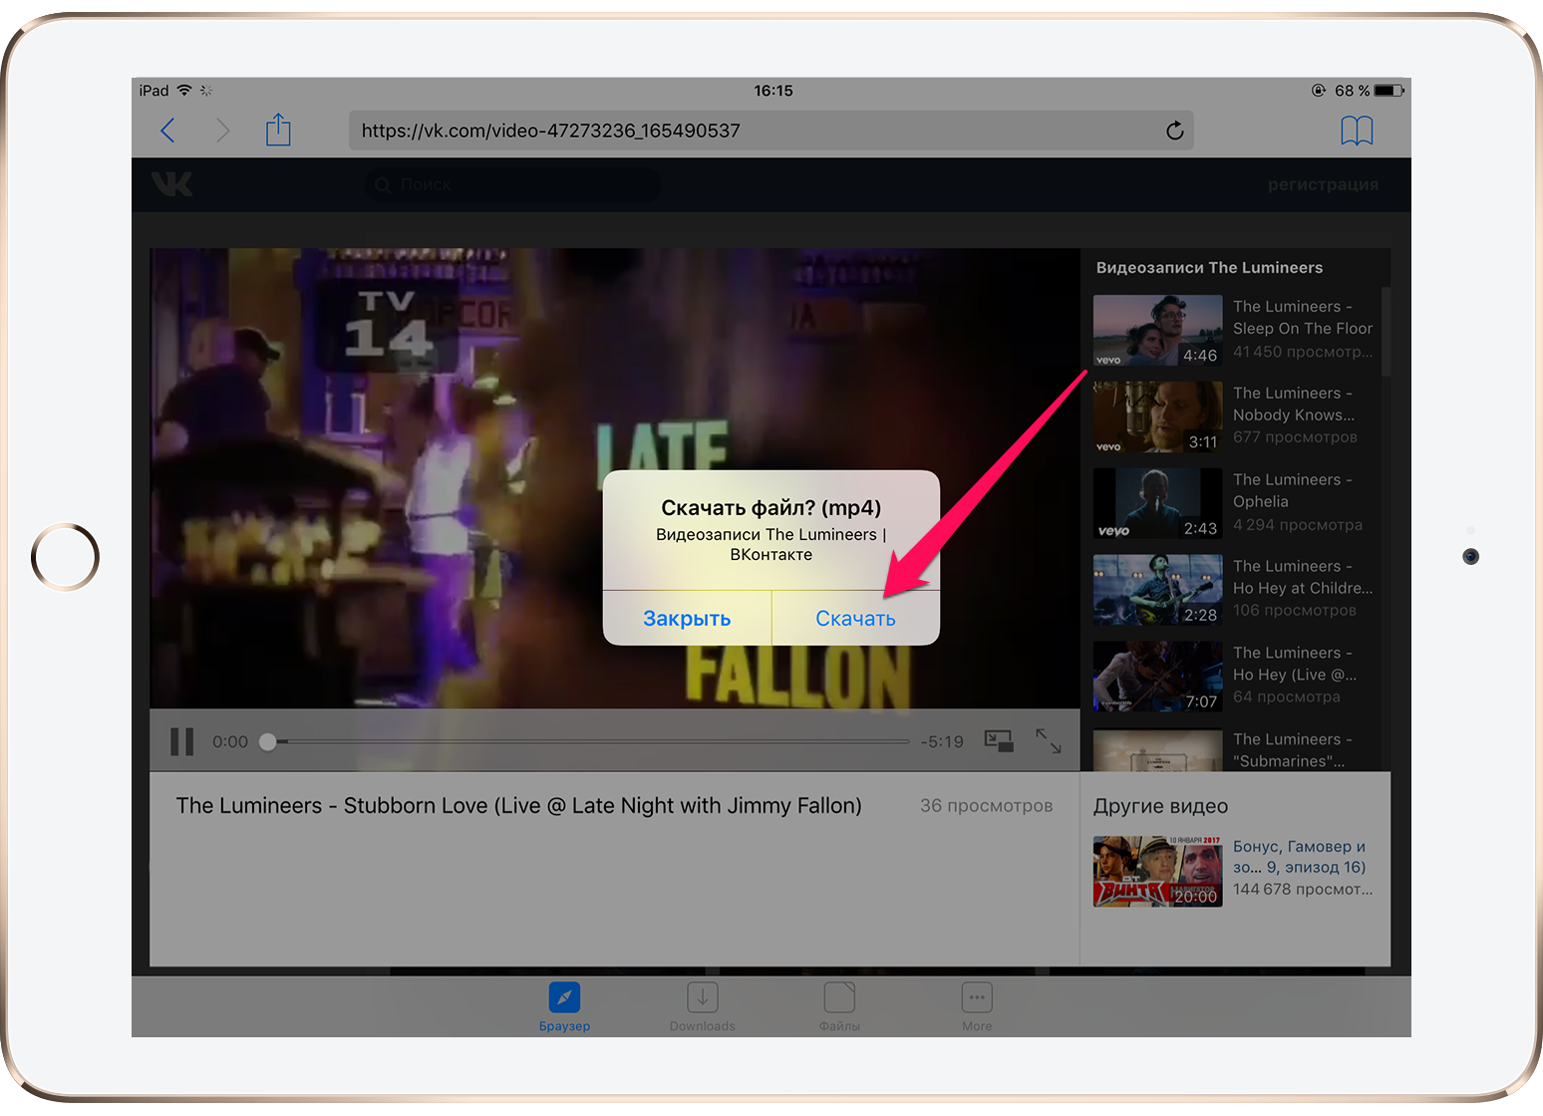Tap the VK logo

click(x=172, y=184)
